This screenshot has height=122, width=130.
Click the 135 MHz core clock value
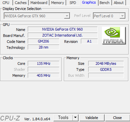click(x=43, y=63)
